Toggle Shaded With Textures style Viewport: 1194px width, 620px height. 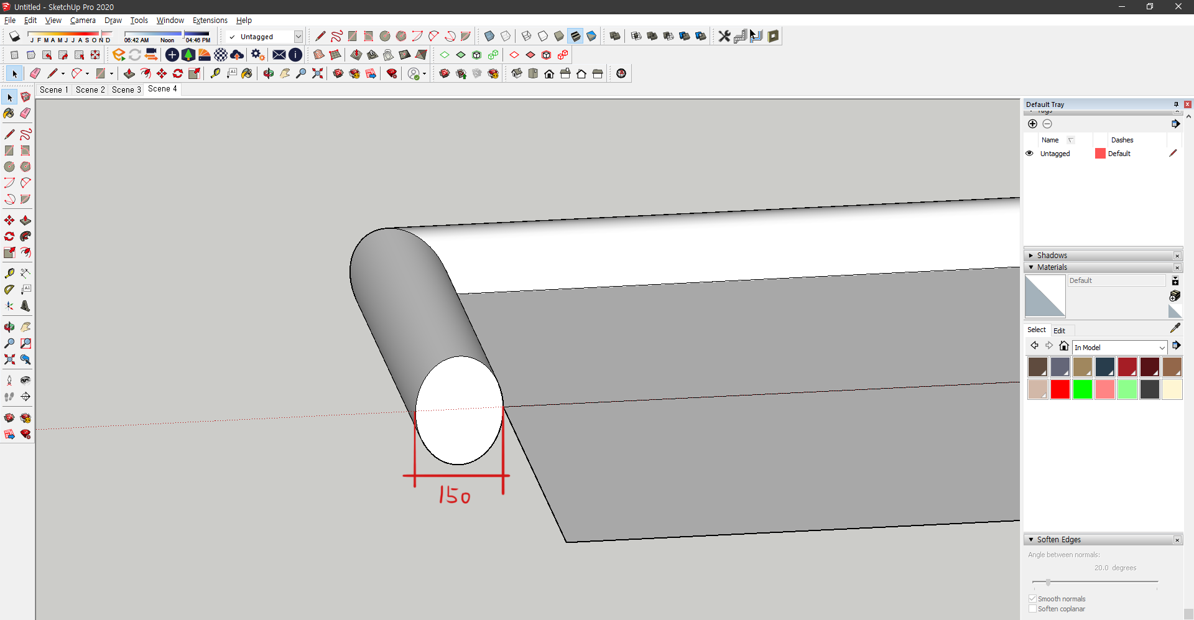pyautogui.click(x=575, y=36)
